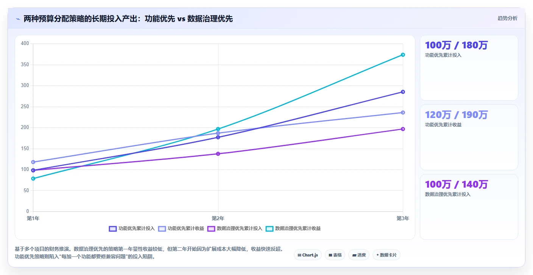Click the 0 y-axis label
The image size is (533, 275).
28,211
